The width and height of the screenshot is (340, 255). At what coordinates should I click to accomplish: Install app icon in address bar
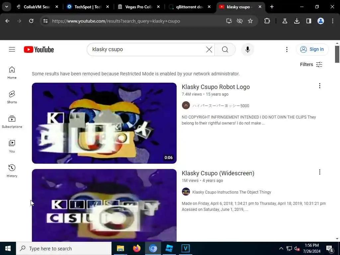[229, 21]
